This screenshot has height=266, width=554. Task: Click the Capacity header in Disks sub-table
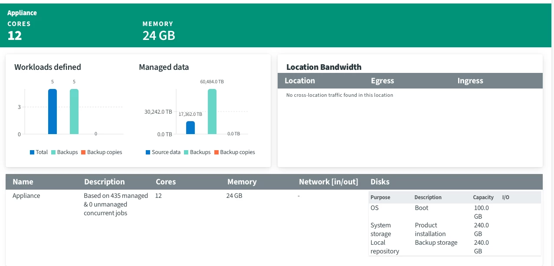(483, 197)
